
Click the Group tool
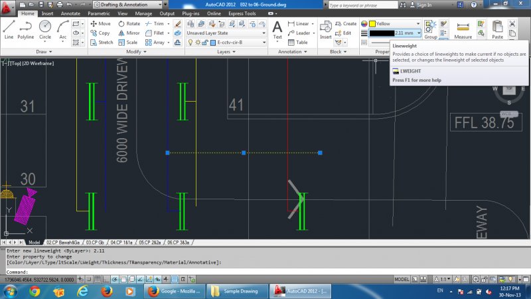click(x=430, y=30)
